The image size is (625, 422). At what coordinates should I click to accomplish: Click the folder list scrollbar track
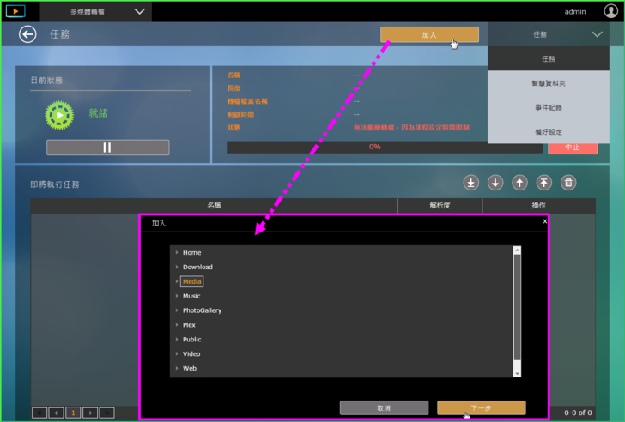(517, 311)
